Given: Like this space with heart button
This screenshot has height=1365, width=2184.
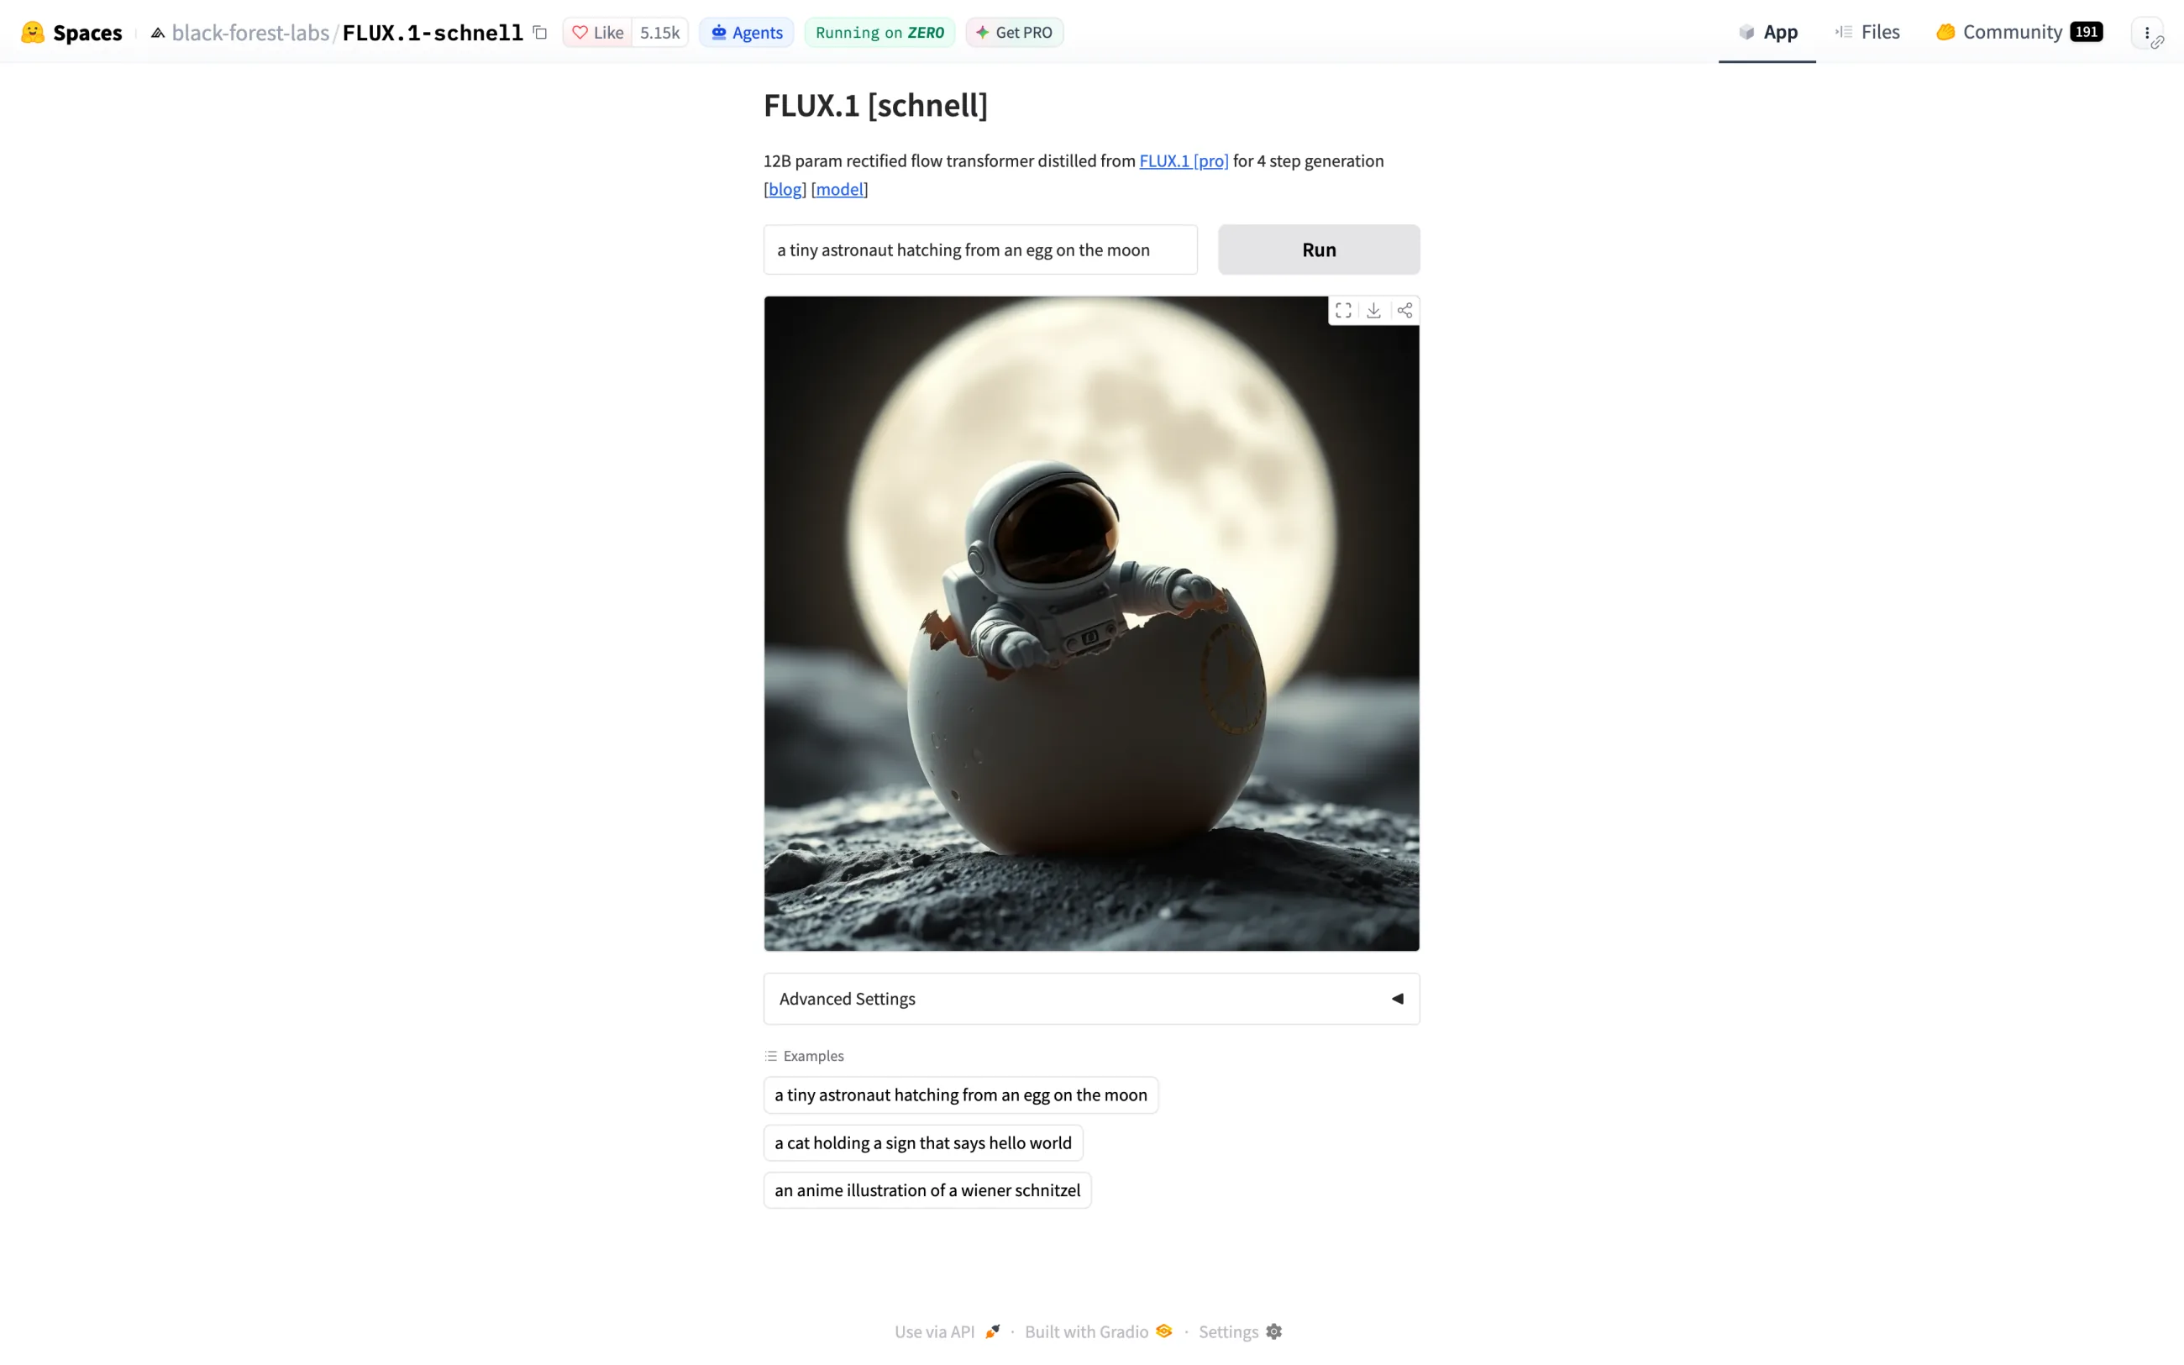Looking at the screenshot, I should coord(597,33).
